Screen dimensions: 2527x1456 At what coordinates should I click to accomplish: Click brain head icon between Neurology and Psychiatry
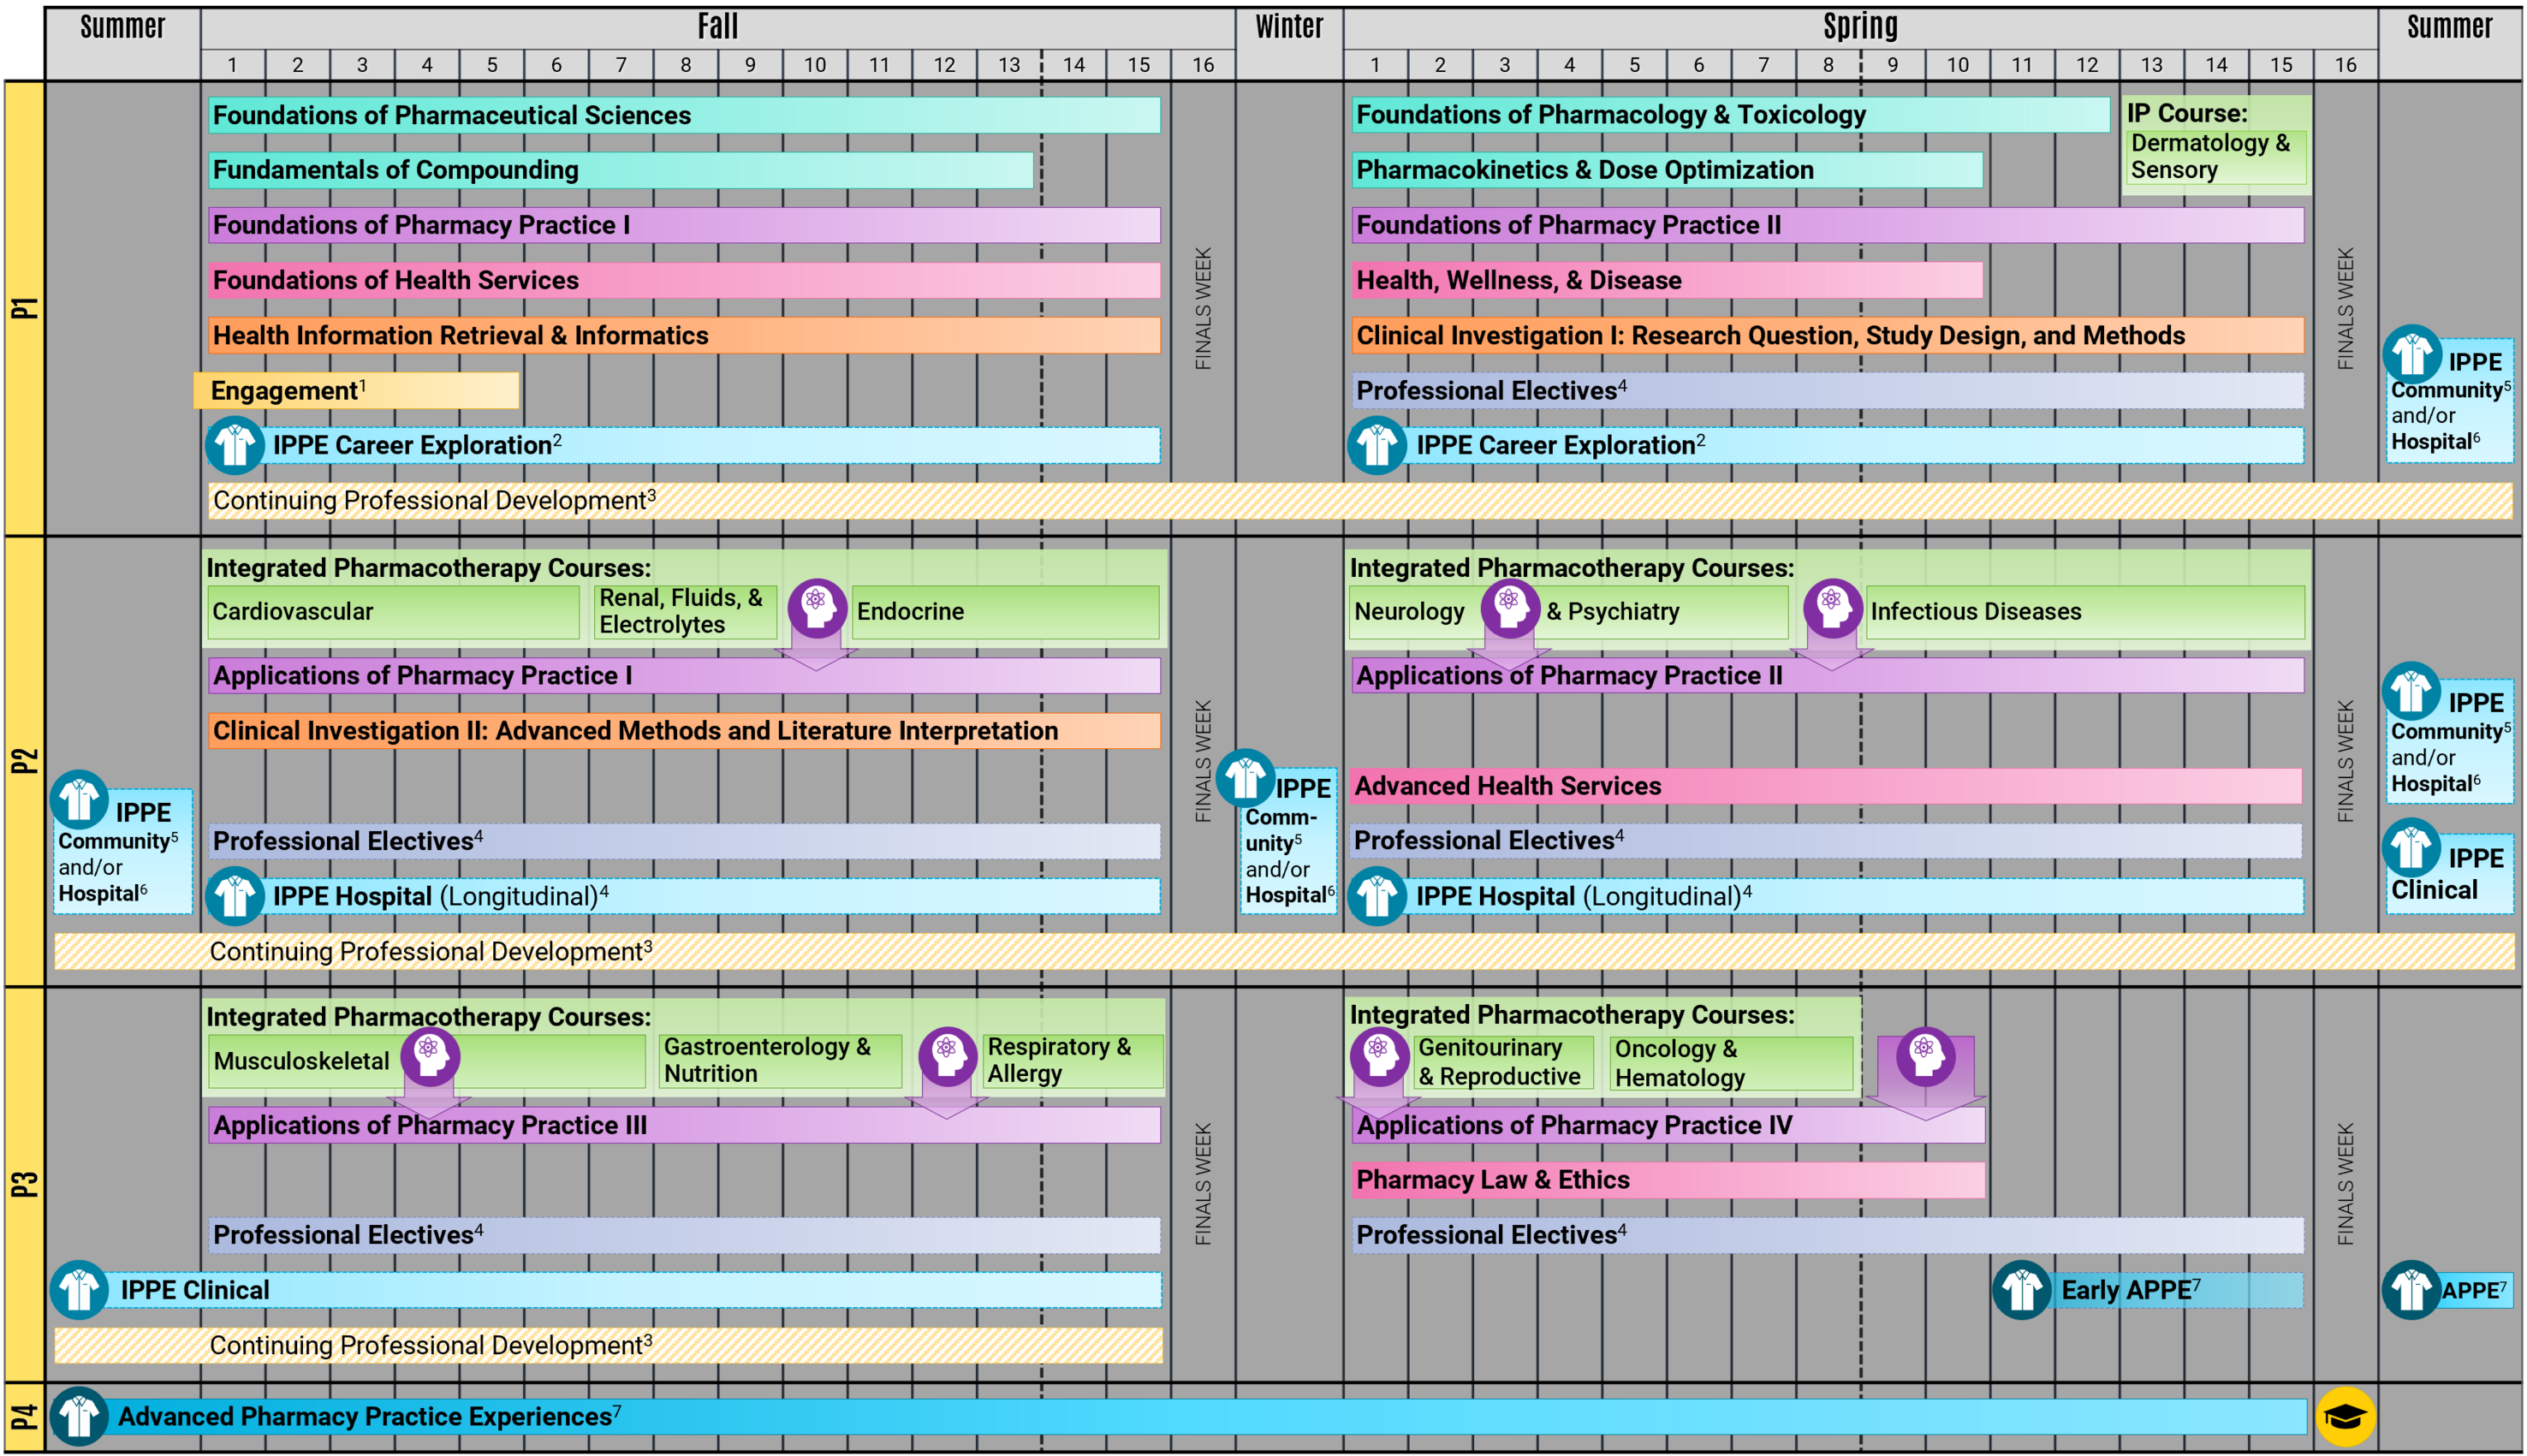click(x=1509, y=607)
